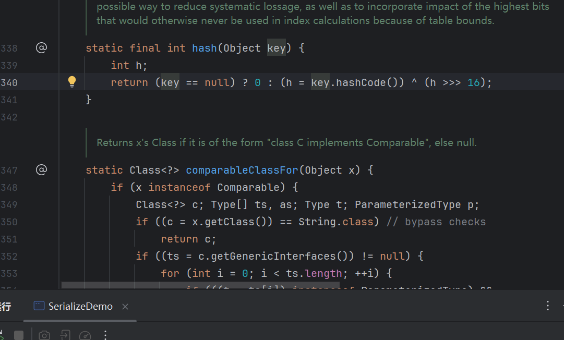
Task: Click line number 353 in the gutter
Action: [9, 273]
